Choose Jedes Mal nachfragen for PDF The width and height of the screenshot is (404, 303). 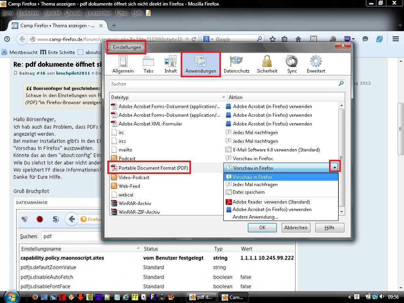pos(281,185)
